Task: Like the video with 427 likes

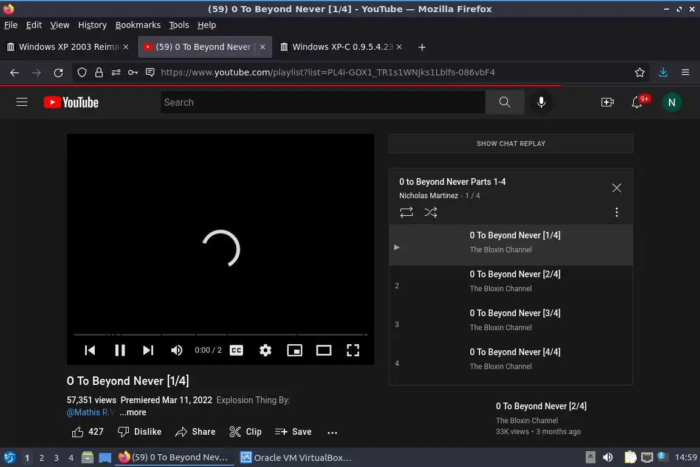Action: [x=87, y=432]
